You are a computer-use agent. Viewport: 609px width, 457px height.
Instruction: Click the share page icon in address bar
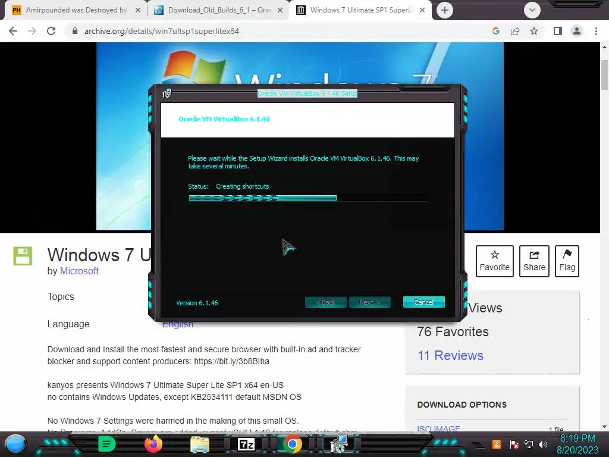(x=515, y=31)
